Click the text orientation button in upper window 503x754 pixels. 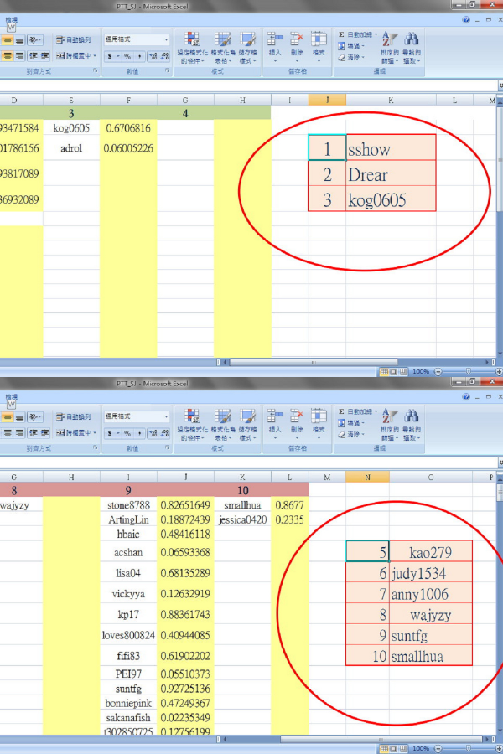click(x=34, y=40)
